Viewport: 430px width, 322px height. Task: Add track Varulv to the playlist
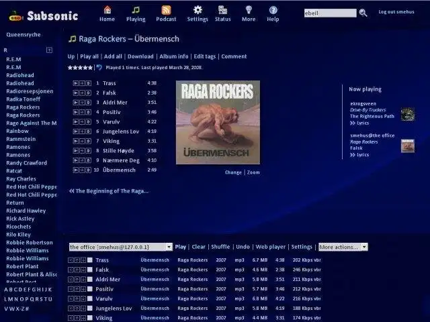(x=82, y=122)
